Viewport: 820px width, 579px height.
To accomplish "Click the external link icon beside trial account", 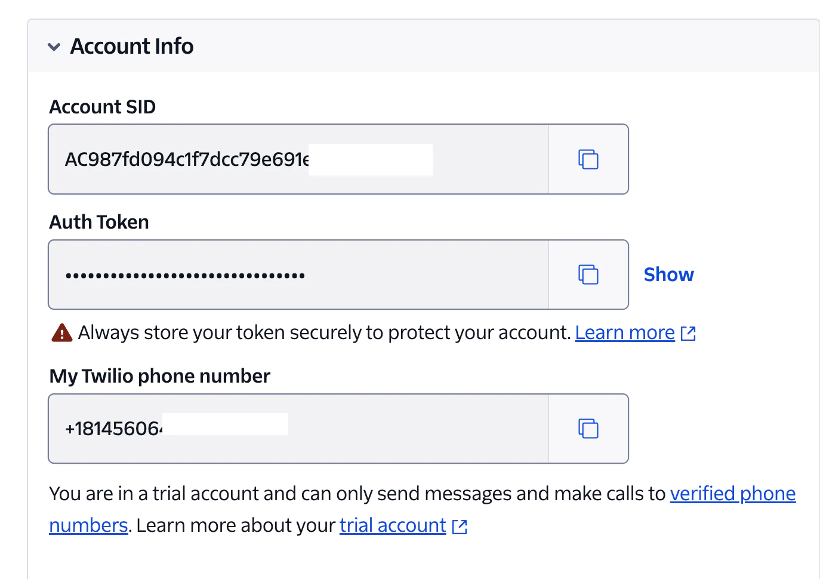I will (460, 526).
